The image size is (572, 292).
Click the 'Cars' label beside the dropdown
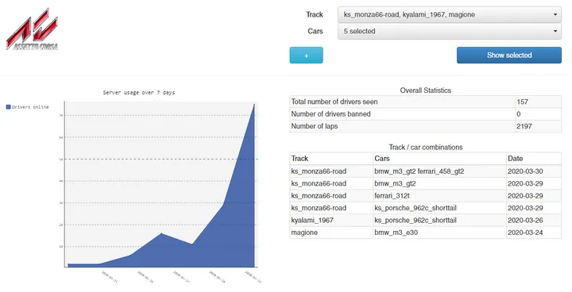pyautogui.click(x=315, y=32)
